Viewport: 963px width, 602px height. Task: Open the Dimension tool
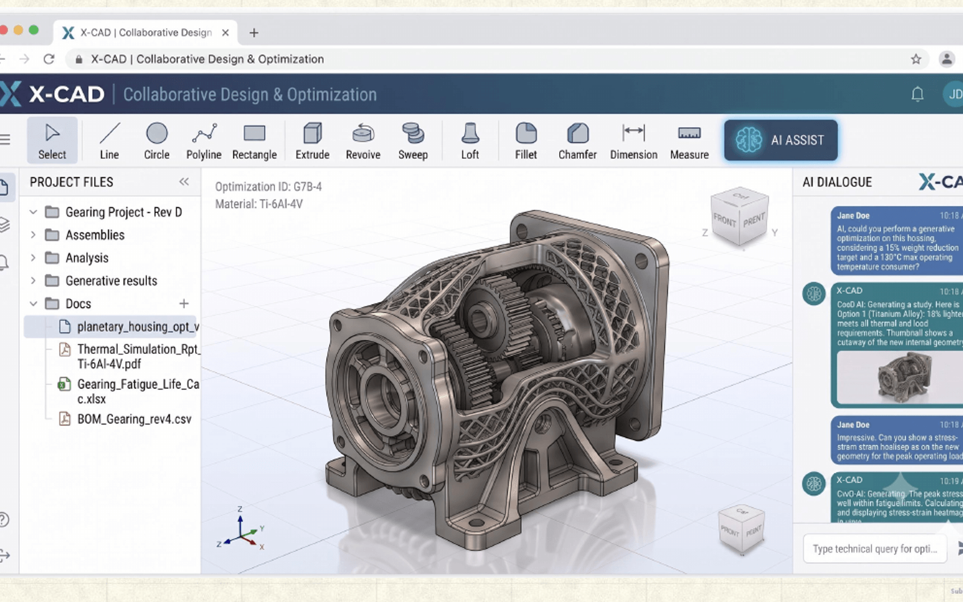pyautogui.click(x=634, y=140)
